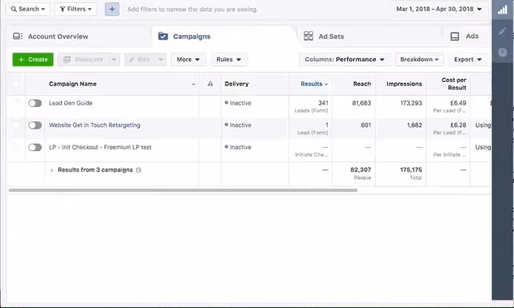
Task: Toggle the Lead Gen Guide campaign switch
Action: pyautogui.click(x=35, y=104)
